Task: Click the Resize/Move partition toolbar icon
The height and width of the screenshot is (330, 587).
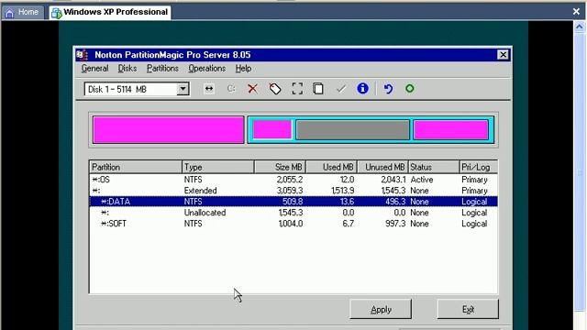Action: [x=209, y=89]
